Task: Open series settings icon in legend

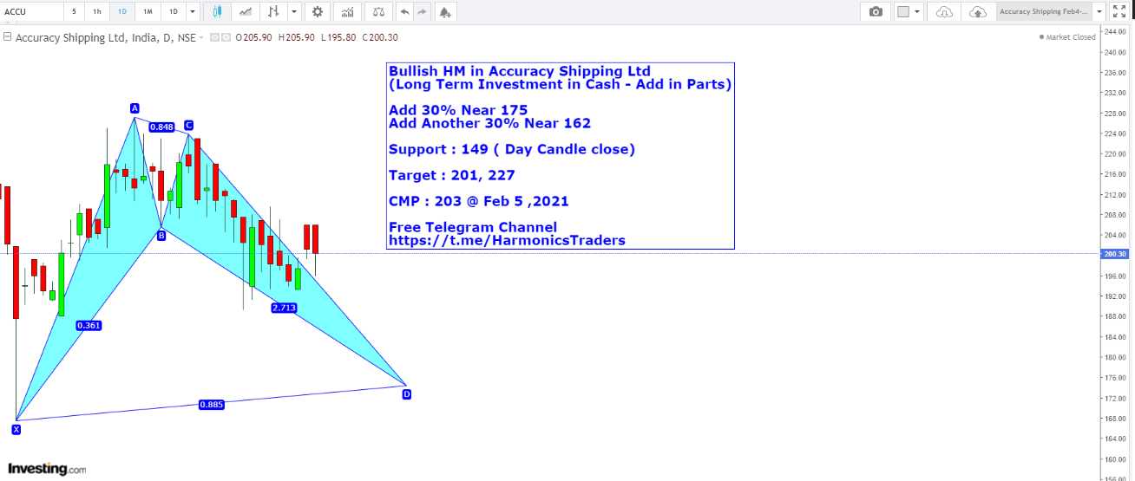Action: [x=226, y=37]
